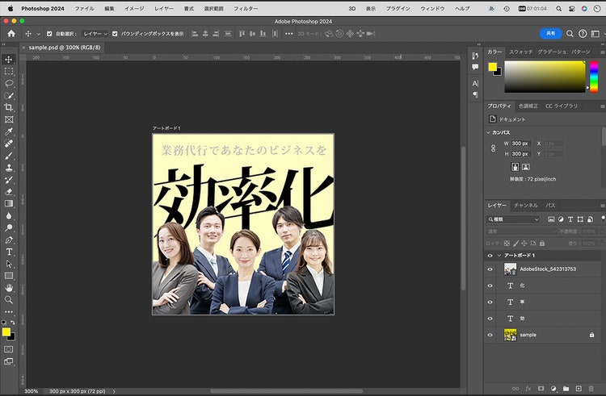Open more options three-dots in options bar

[x=288, y=34]
